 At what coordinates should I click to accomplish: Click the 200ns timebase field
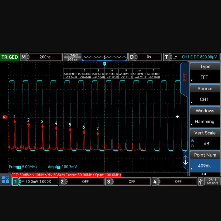click(x=45, y=57)
